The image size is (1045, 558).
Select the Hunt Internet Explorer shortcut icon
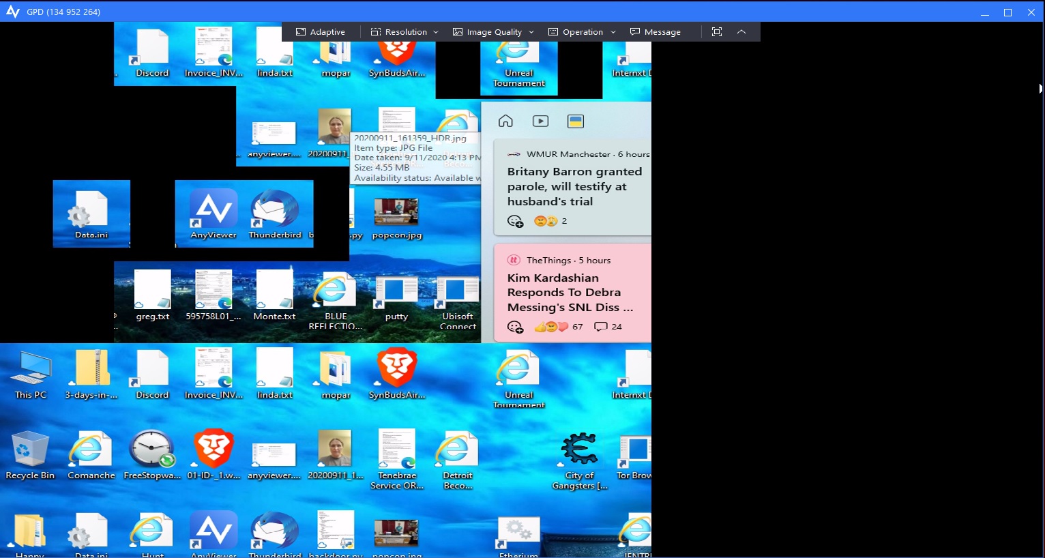pos(152,535)
